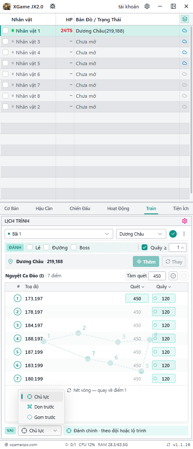Click cloud icon for Nhân vật 4
Screen dimensions: 193x449
pyautogui.click(x=185, y=52)
